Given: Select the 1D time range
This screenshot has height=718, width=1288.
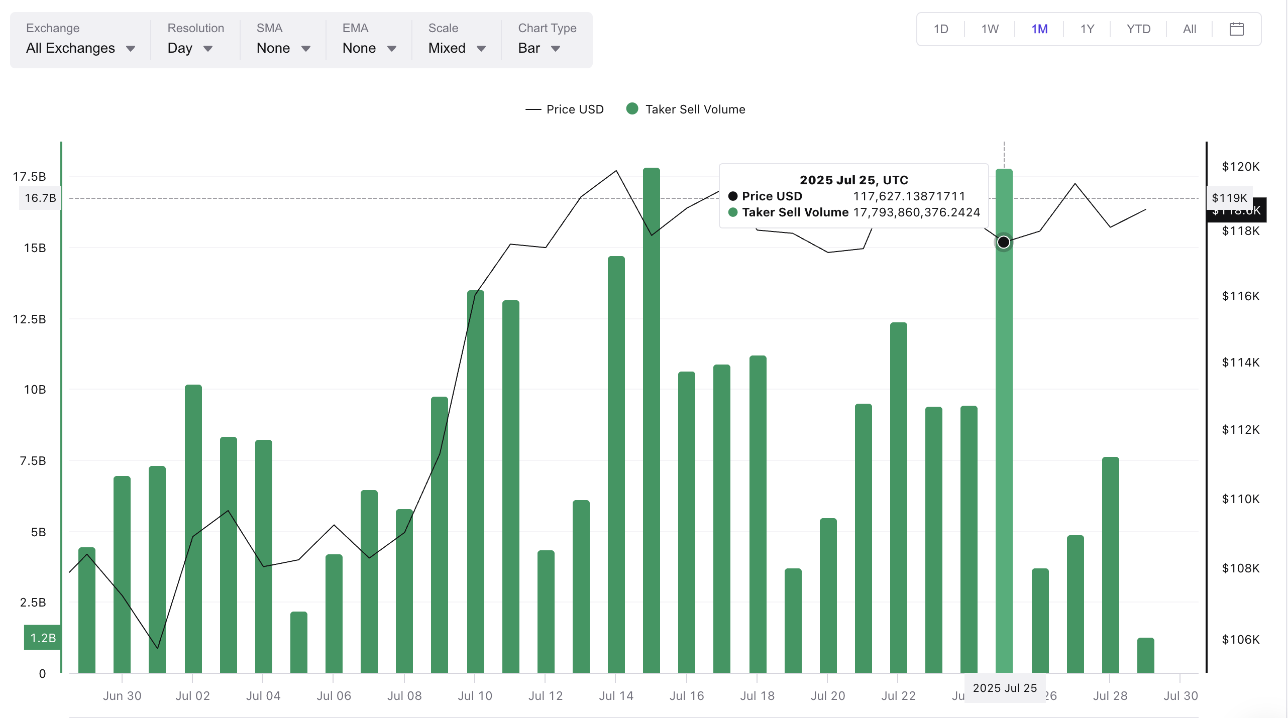Looking at the screenshot, I should pos(941,29).
